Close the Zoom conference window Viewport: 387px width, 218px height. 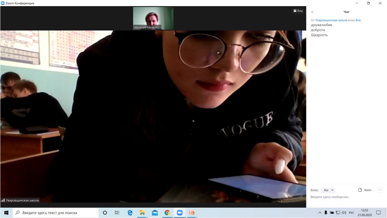pos(380,3)
